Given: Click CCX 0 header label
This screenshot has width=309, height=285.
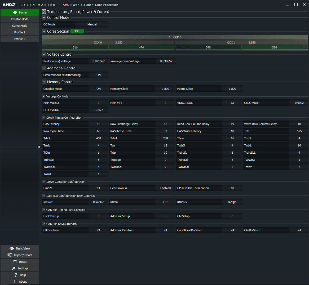Looking at the screenshot, I should tap(98, 43).
